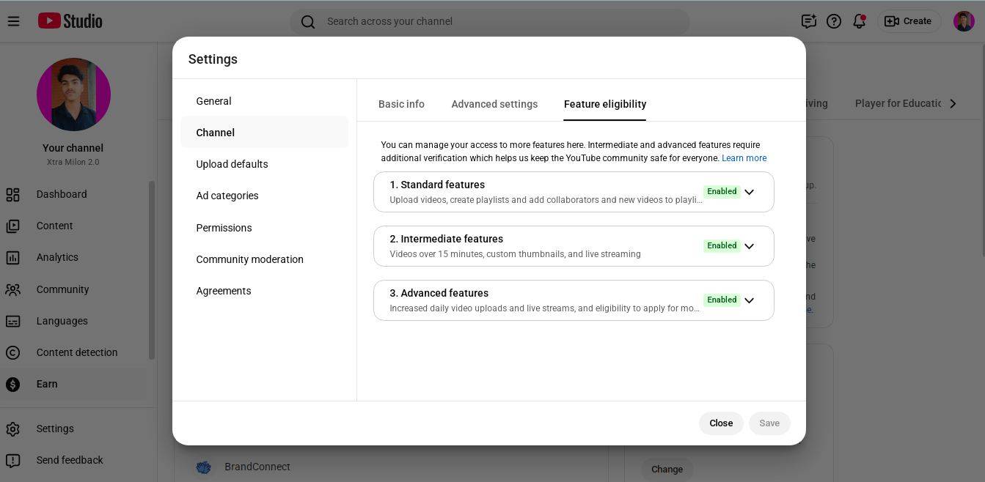Click the channel profile picture thumbnail
985x482 pixels.
[73, 94]
